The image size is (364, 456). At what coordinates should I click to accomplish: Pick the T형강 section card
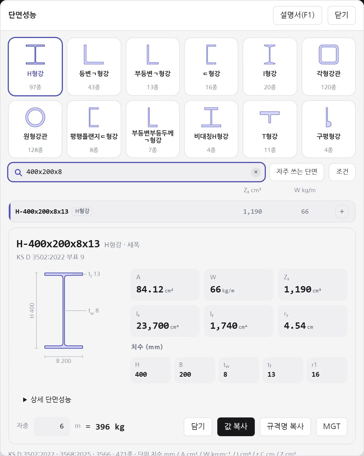point(270,129)
